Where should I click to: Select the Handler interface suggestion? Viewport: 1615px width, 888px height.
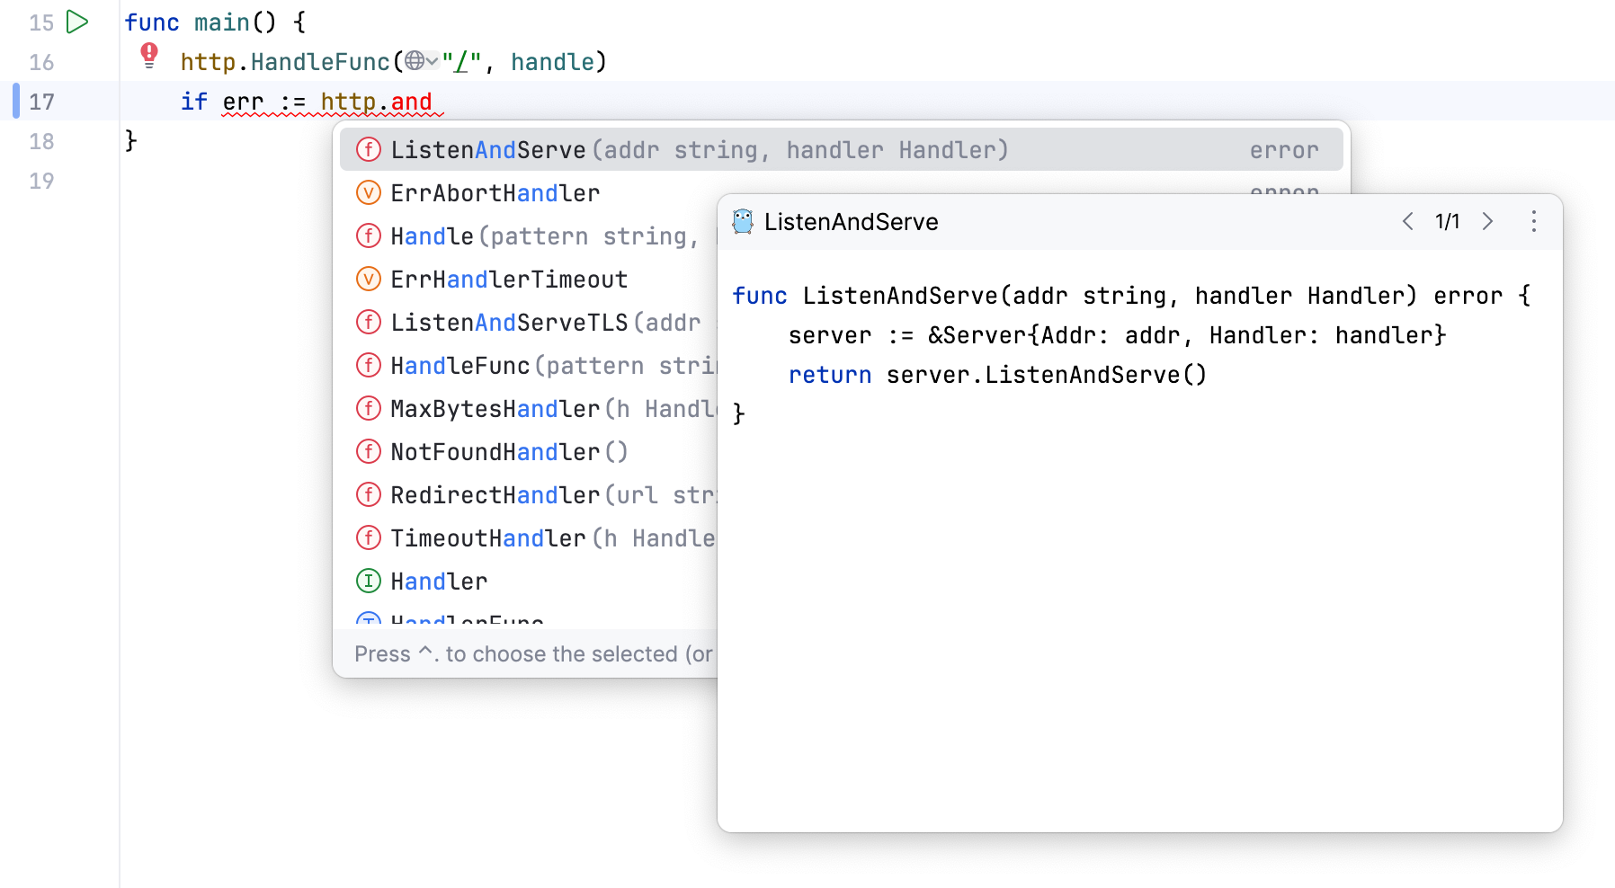tap(439, 582)
